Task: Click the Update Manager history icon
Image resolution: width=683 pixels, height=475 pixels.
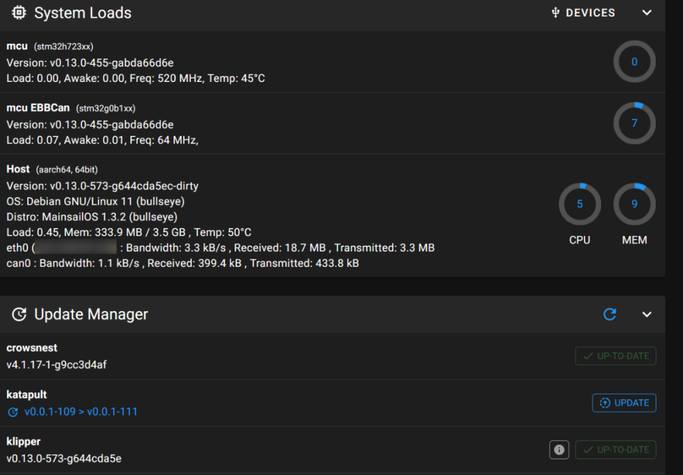Action: [x=18, y=314]
